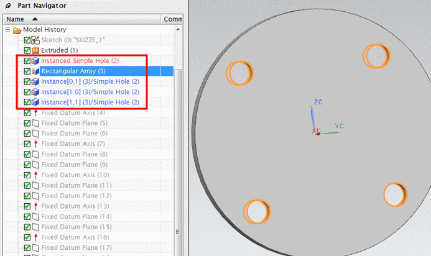Uncheck the Extruded (1) checkbox
Viewport: 431px width, 256px height.
click(27, 50)
